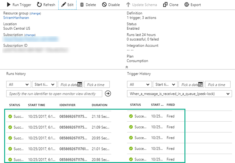235x163 pixels.
Task: Click the Edit label in toolbar
Action: point(70,5)
